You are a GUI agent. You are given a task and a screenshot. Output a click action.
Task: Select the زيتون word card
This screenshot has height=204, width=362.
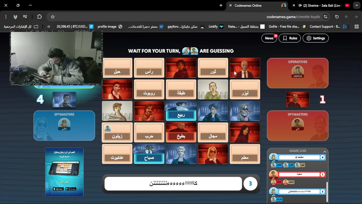tap(117, 133)
